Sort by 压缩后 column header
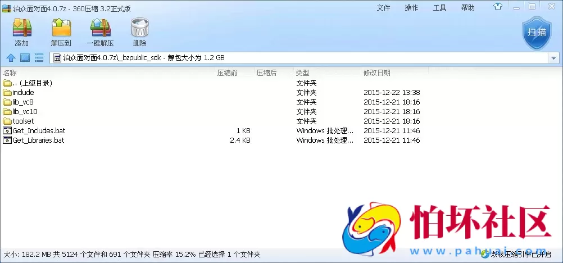Screen dimensions: 563x263 (266, 73)
